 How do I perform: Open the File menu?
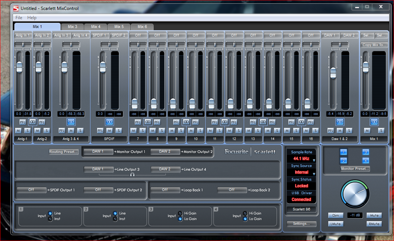click(x=19, y=18)
